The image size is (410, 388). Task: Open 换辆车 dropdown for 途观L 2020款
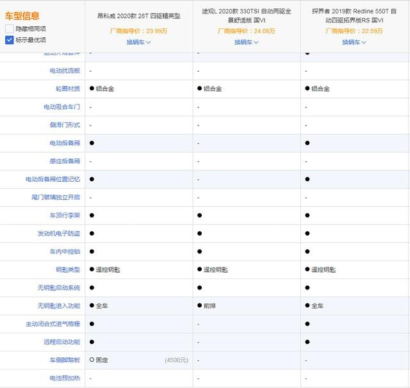[x=246, y=42]
